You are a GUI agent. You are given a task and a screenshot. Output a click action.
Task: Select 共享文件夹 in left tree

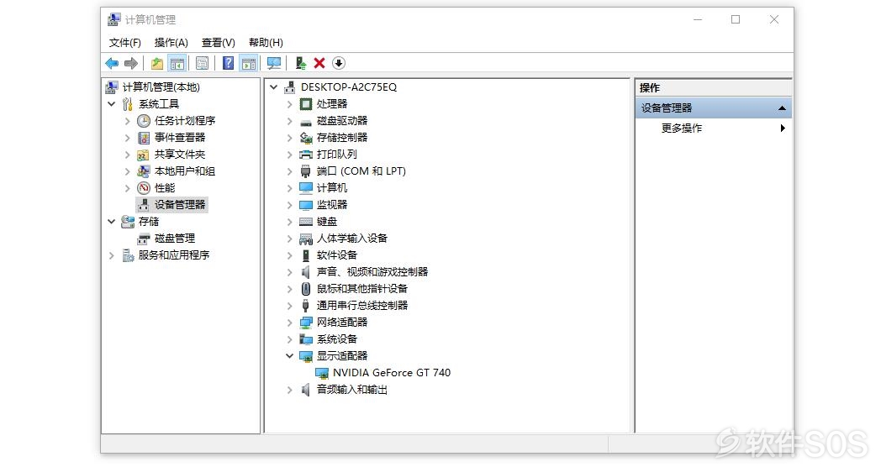(180, 155)
